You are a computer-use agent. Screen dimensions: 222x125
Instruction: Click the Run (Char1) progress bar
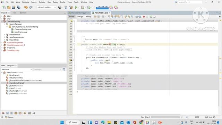(x=165, y=117)
